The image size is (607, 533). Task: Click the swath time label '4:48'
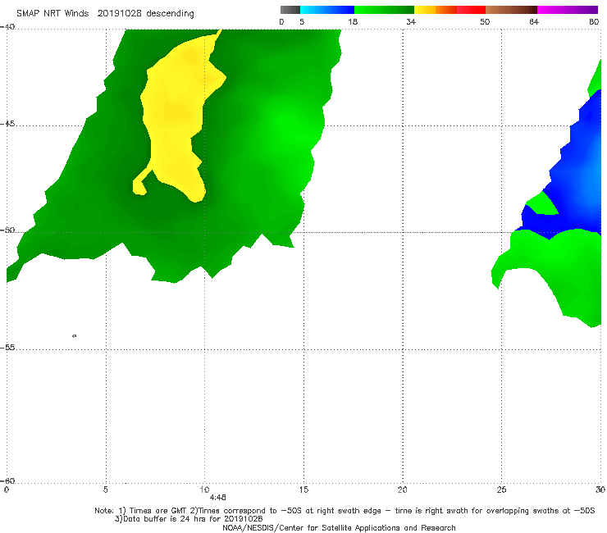click(218, 498)
